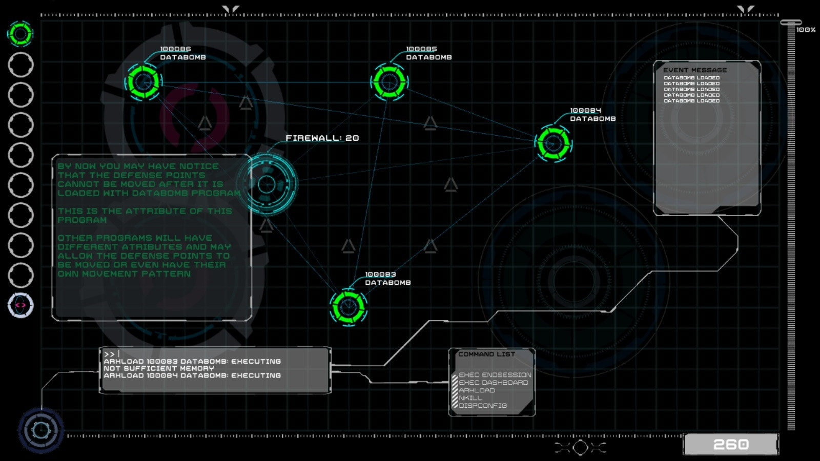The width and height of the screenshot is (820, 461).
Task: Click the blue radar dial icon at bottom-left
Action: pyautogui.click(x=41, y=430)
